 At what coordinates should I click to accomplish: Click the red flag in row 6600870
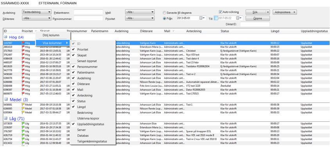click(x=23, y=93)
